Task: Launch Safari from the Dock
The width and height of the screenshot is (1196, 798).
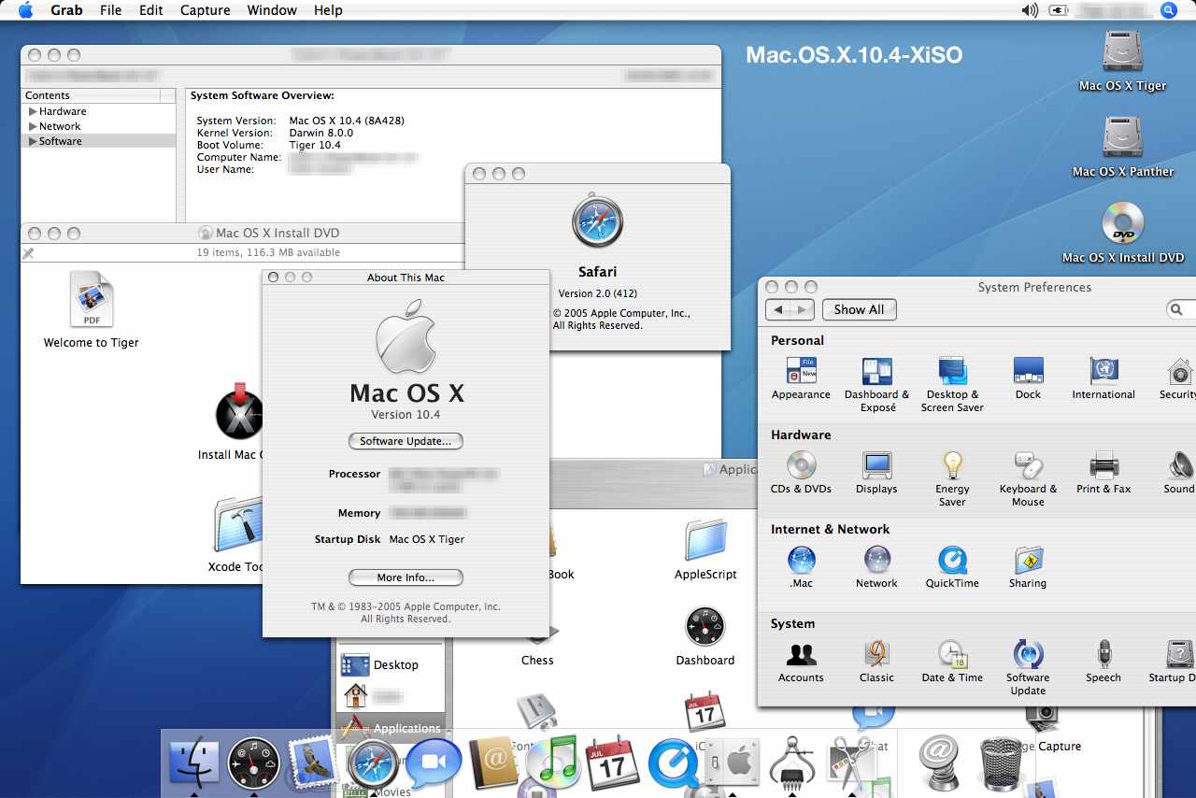Action: (x=374, y=765)
